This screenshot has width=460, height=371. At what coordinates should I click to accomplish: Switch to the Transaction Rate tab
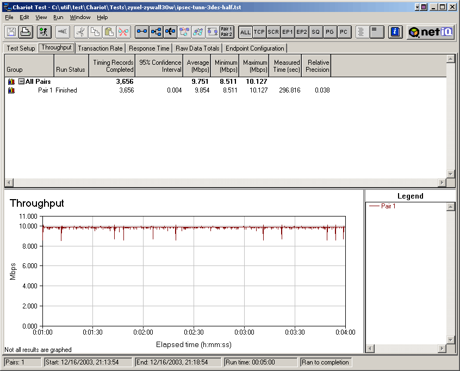click(x=100, y=48)
